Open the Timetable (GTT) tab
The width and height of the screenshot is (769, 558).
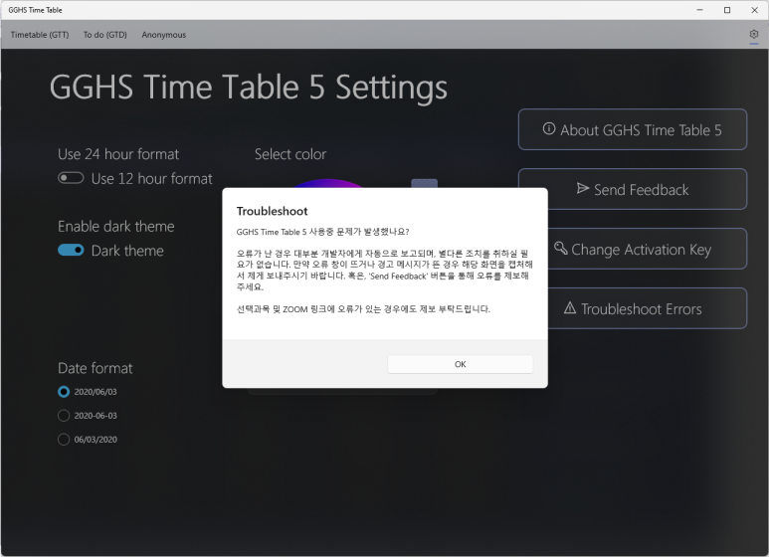[x=40, y=35]
